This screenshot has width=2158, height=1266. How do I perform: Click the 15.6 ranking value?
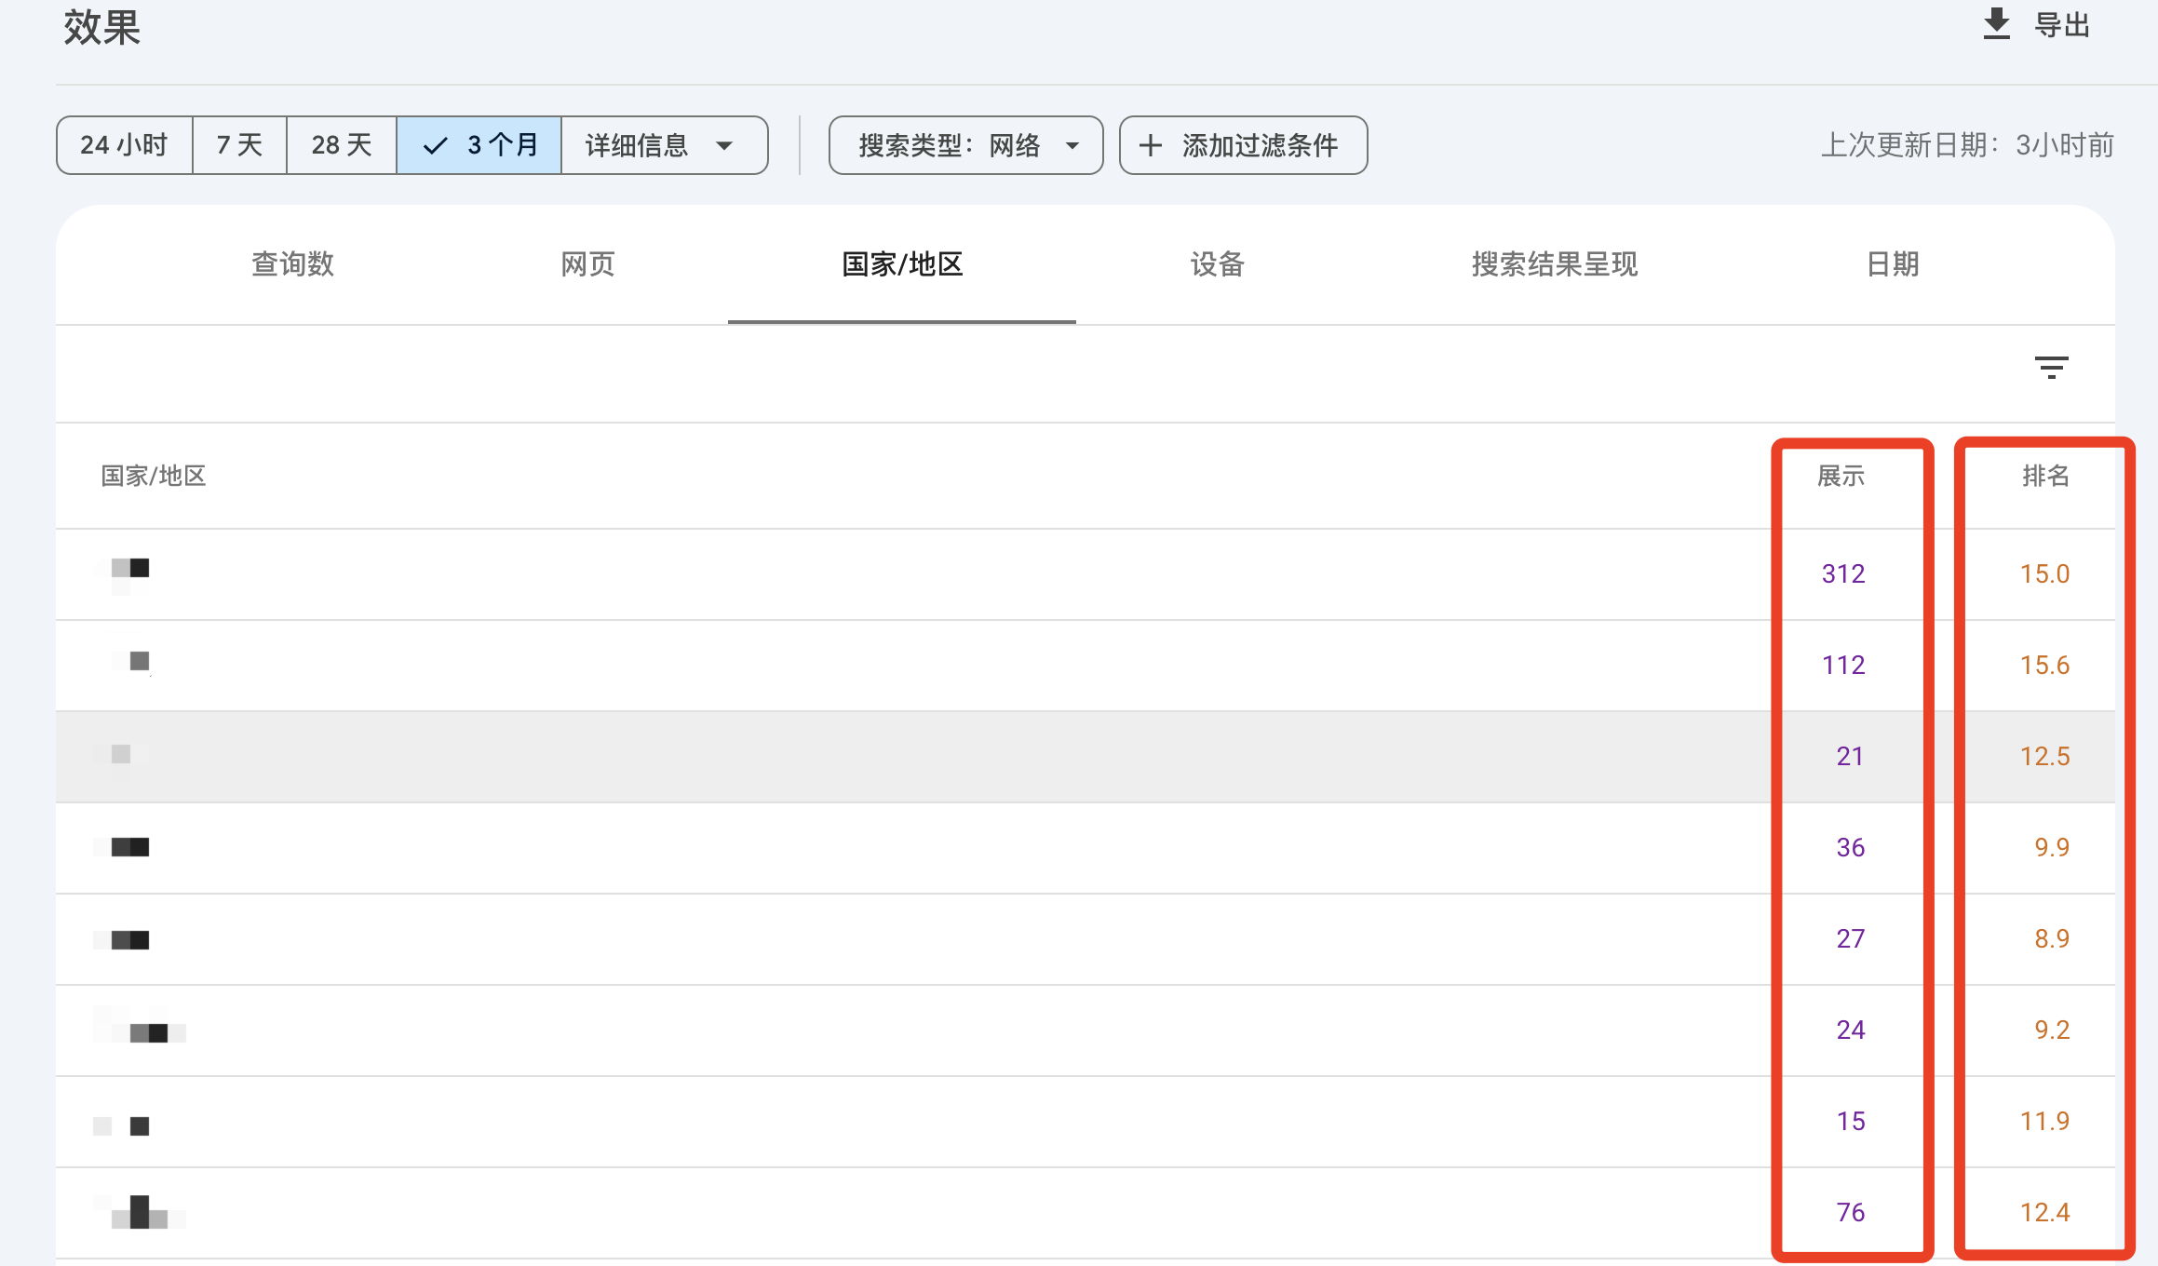pyautogui.click(x=2044, y=665)
